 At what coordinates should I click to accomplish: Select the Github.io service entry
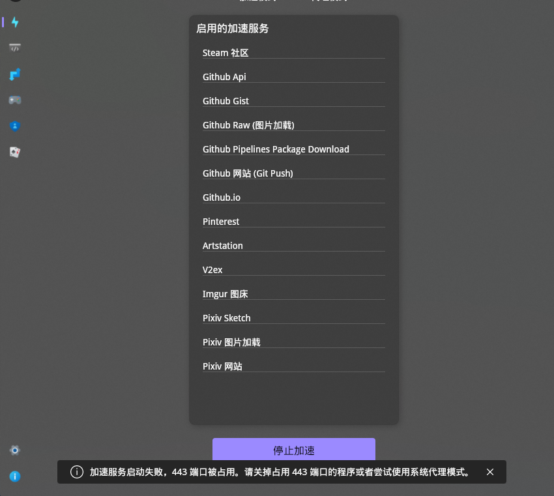click(293, 197)
